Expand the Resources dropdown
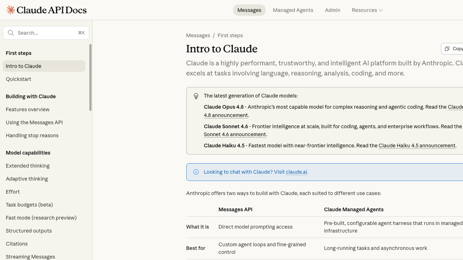This screenshot has width=463, height=260. click(367, 10)
